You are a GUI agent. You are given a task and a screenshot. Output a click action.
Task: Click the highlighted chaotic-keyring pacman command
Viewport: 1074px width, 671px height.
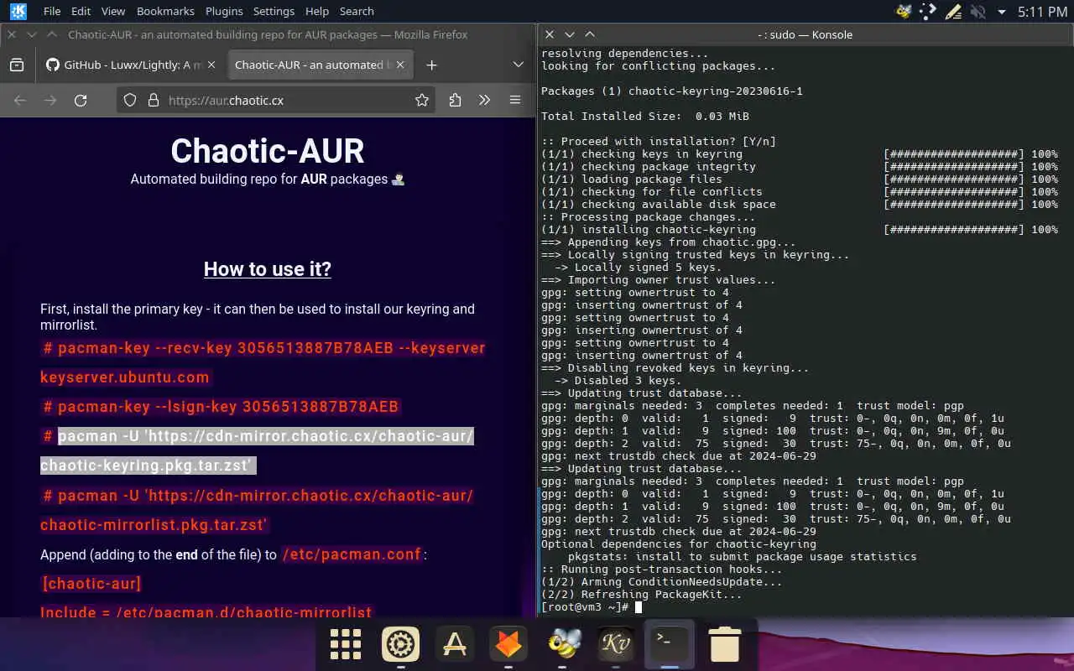click(258, 450)
